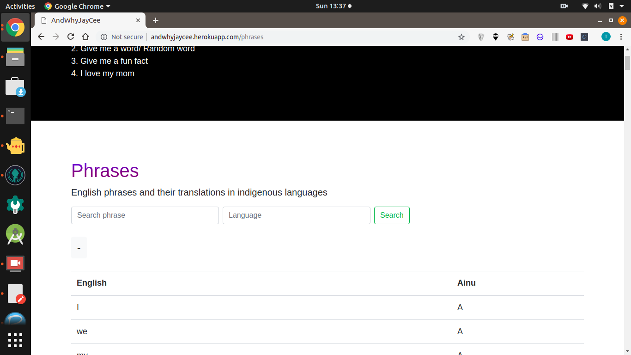The height and width of the screenshot is (355, 631).
Task: Open GitKraken from the dock
Action: pos(15,175)
